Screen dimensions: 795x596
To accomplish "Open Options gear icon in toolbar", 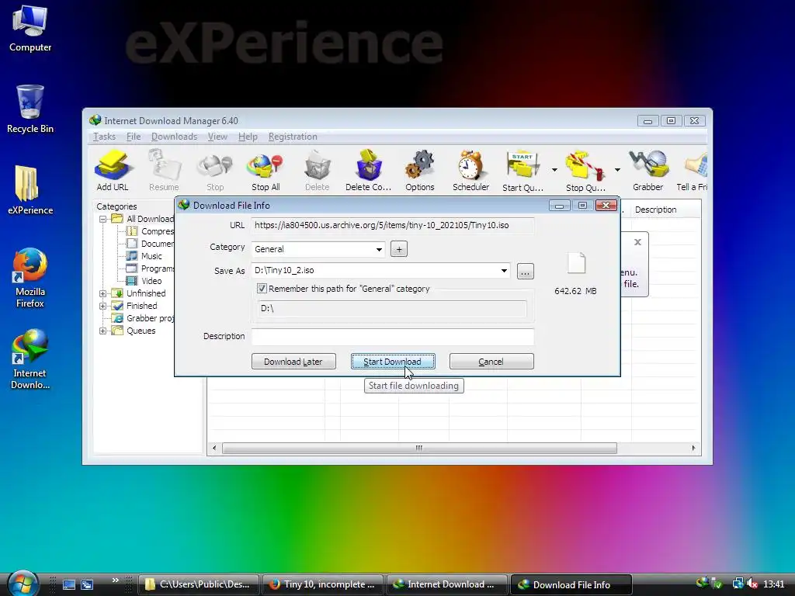I will (420, 171).
